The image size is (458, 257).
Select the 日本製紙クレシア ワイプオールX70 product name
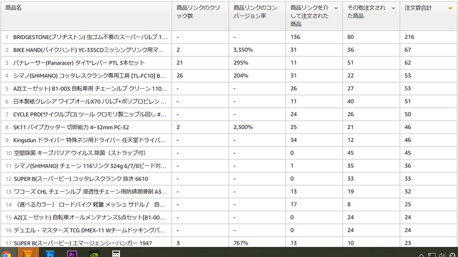coord(90,102)
